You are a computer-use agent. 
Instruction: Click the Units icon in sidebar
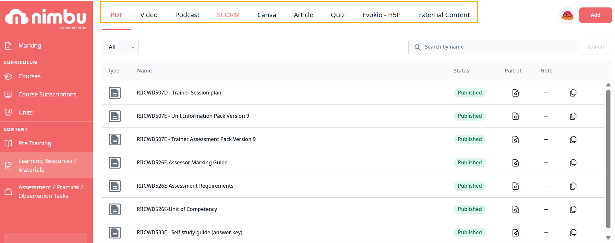click(8, 112)
